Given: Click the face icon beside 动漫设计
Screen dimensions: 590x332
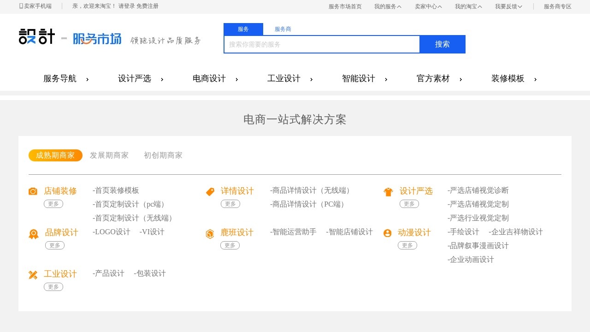Looking at the screenshot, I should [388, 233].
